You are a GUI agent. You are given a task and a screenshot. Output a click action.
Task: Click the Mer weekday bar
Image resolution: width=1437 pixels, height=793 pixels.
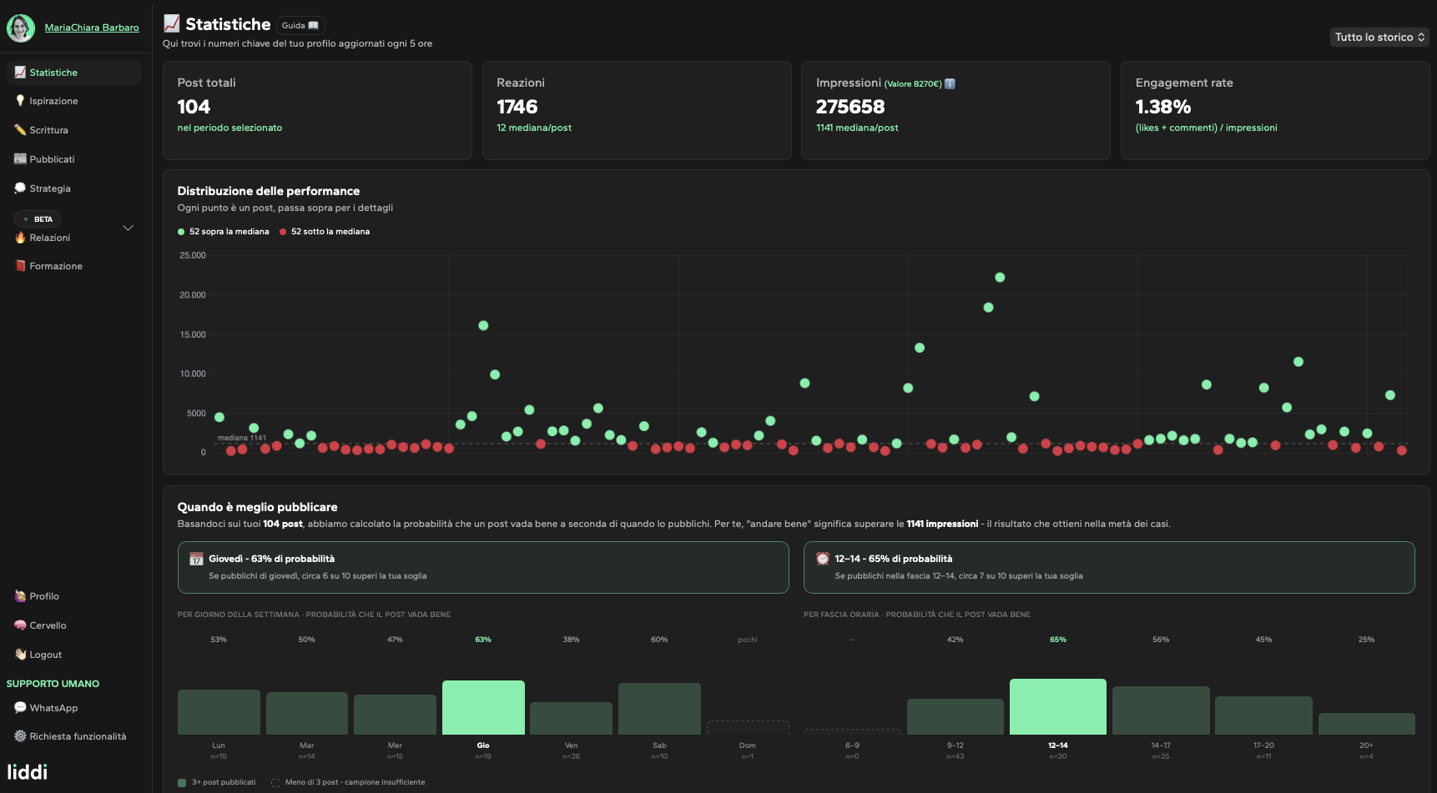pos(395,715)
